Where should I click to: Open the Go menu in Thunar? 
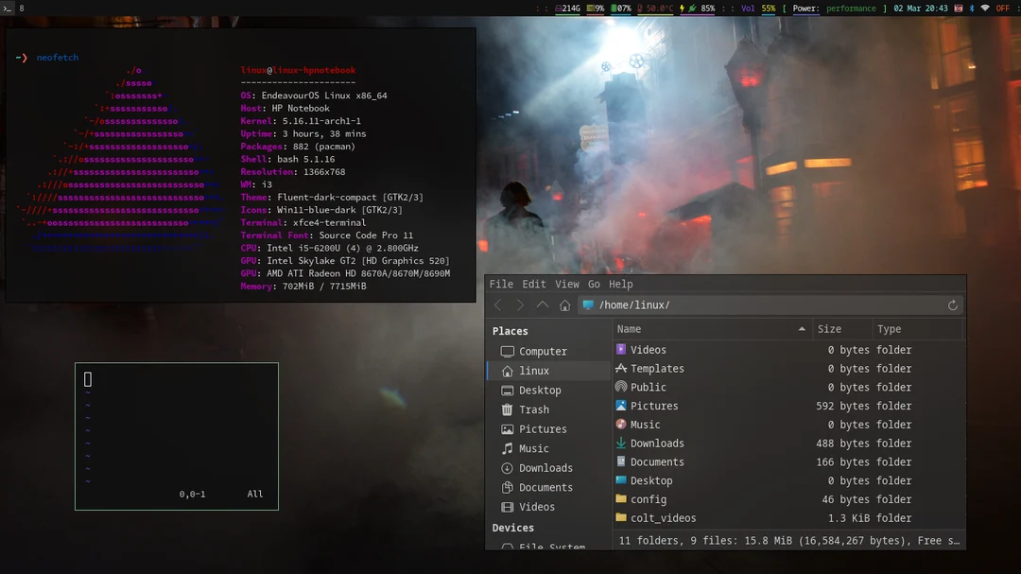[x=594, y=284]
